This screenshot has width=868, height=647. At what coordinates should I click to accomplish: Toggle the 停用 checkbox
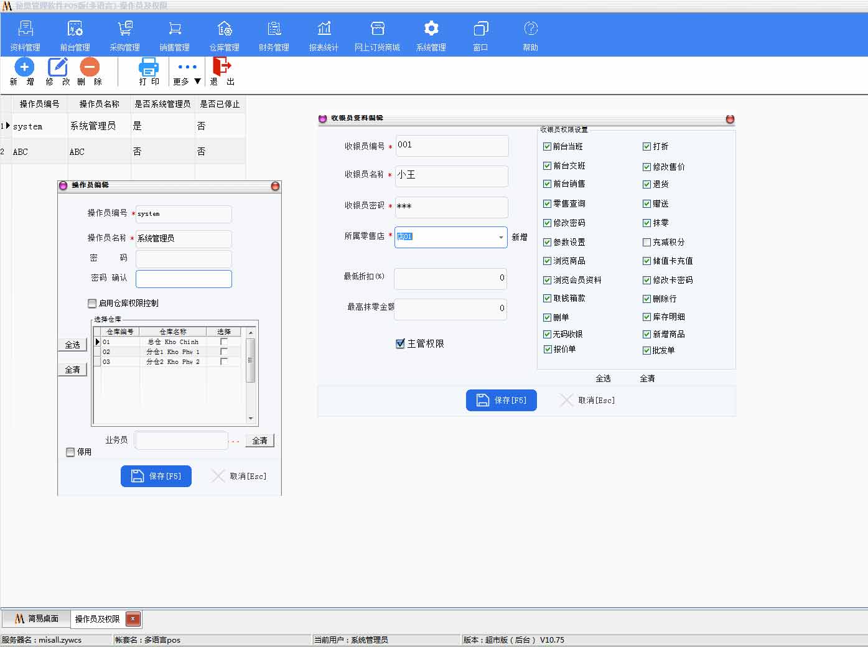[x=70, y=452]
